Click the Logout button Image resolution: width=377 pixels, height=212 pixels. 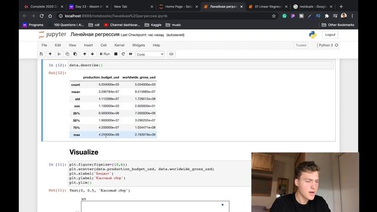(330, 35)
